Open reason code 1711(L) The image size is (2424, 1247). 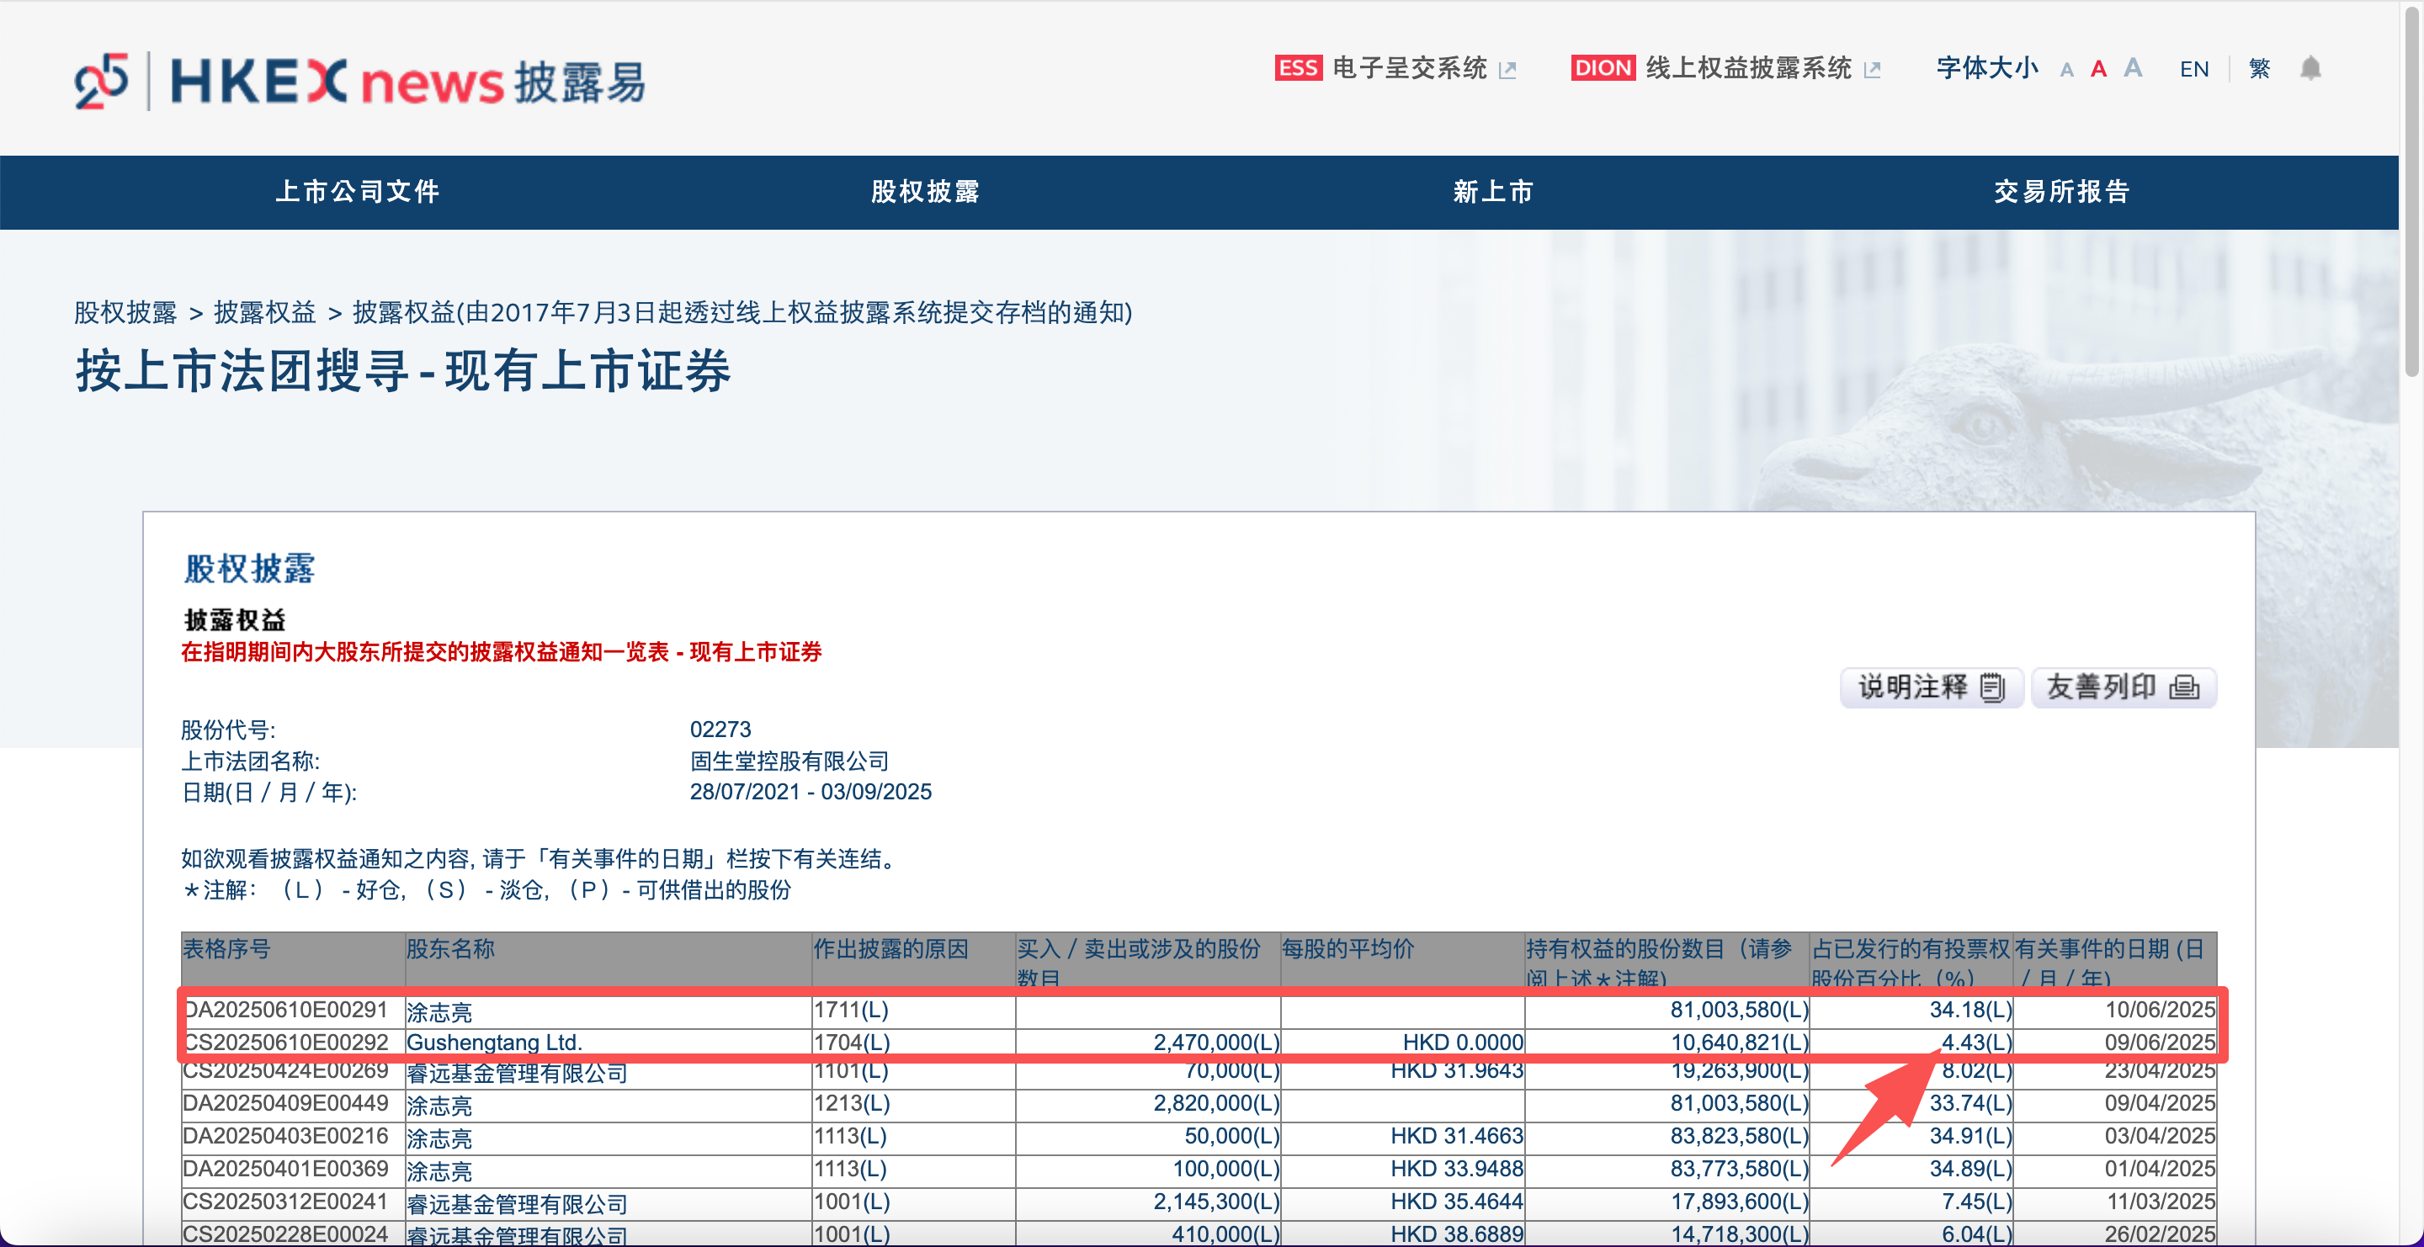pos(851,1010)
